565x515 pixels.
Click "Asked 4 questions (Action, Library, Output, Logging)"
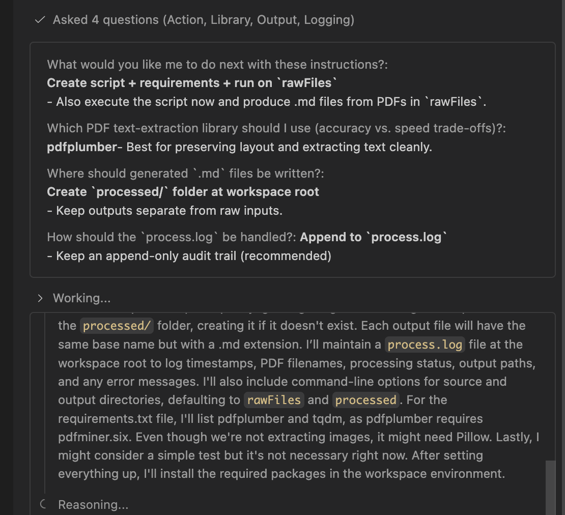(x=204, y=20)
